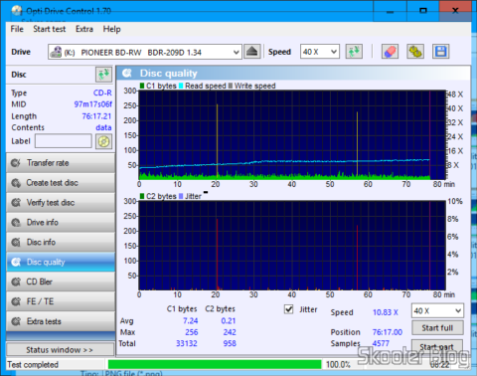Click the green test progress bar
Viewport: 477px width, 376px height.
click(x=215, y=364)
